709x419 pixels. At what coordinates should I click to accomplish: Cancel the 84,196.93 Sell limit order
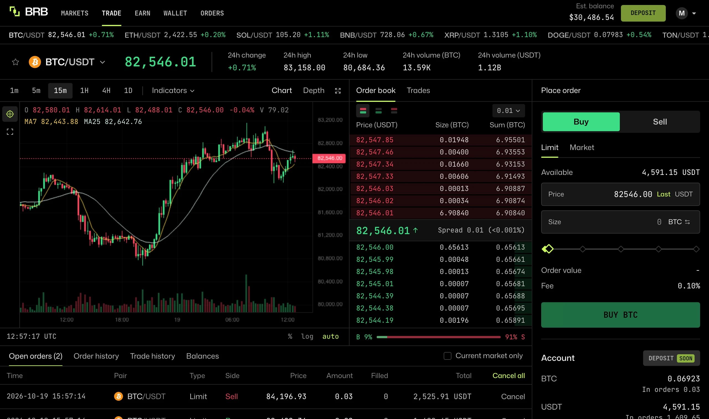(x=513, y=396)
